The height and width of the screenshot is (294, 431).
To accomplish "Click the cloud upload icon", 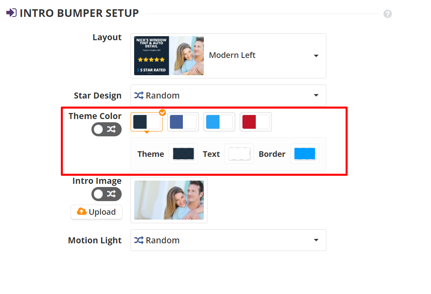I will 82,212.
